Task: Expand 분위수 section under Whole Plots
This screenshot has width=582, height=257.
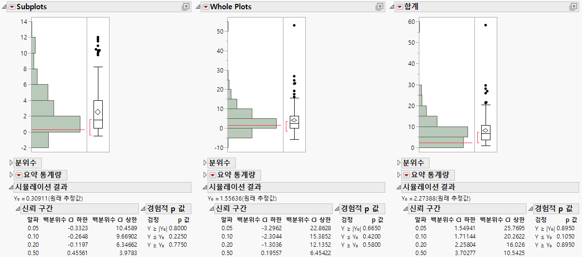Action: tap(205, 163)
